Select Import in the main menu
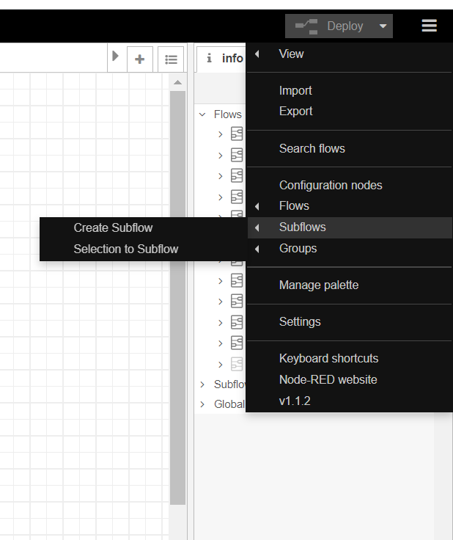The image size is (453, 540). click(295, 90)
